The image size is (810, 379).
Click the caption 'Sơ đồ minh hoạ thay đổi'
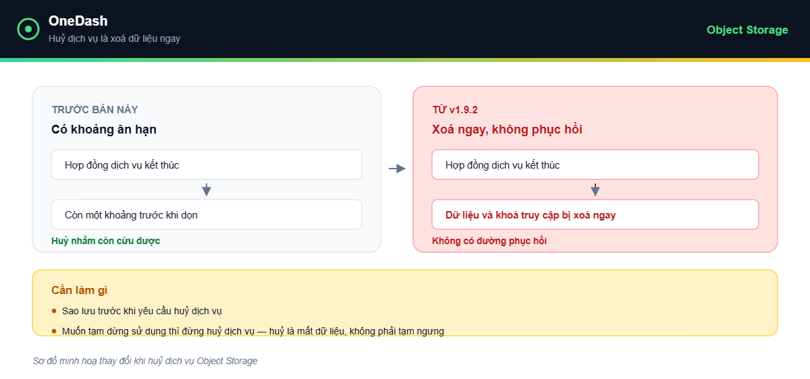point(145,361)
